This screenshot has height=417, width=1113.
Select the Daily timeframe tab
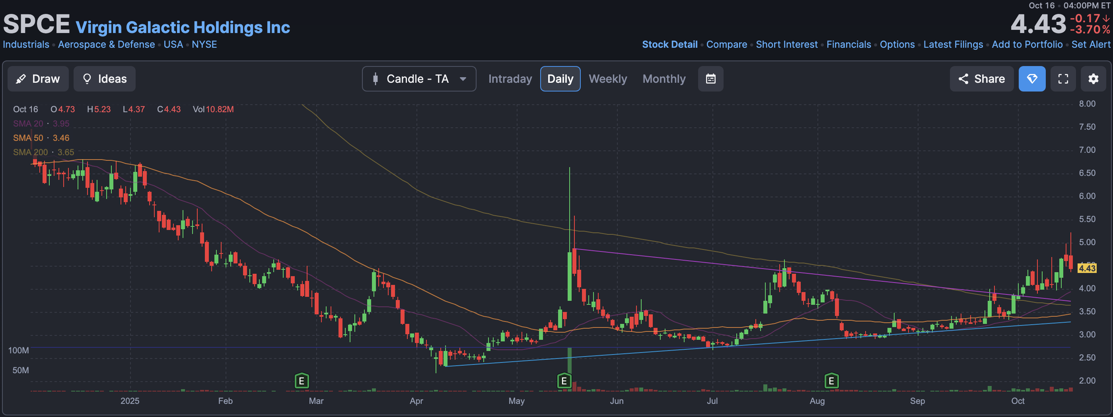point(560,79)
